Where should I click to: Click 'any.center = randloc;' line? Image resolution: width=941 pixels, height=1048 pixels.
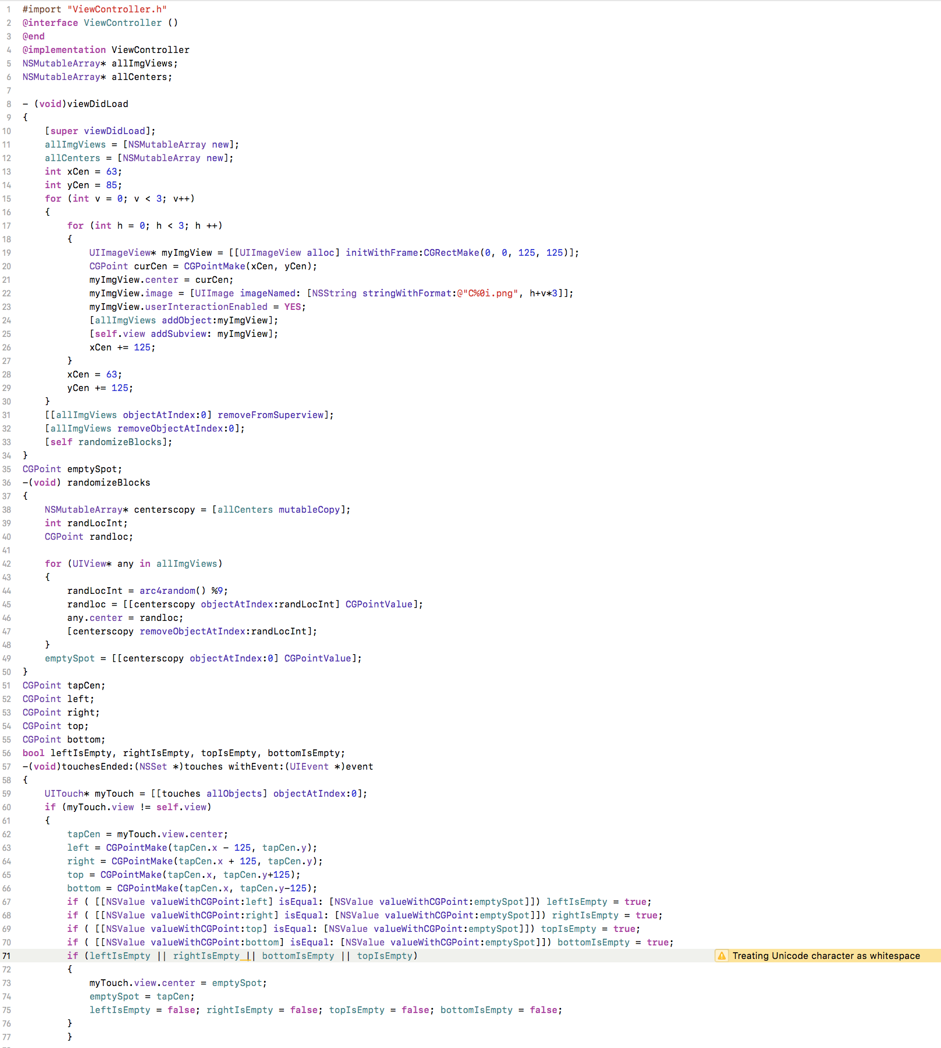125,618
